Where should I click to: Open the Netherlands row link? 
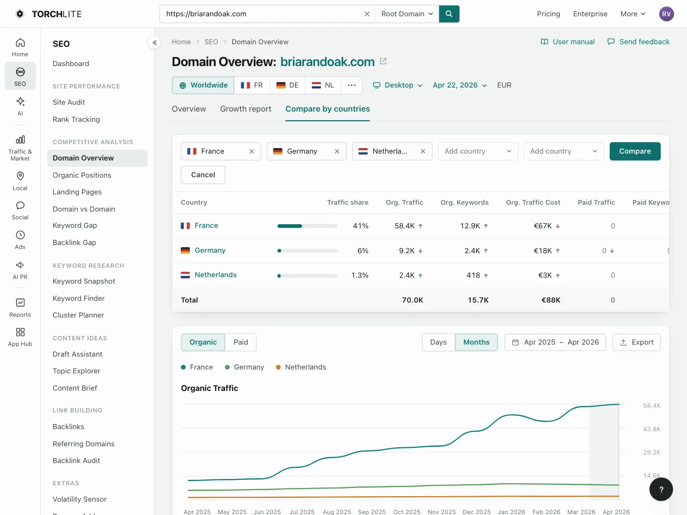[x=216, y=275]
